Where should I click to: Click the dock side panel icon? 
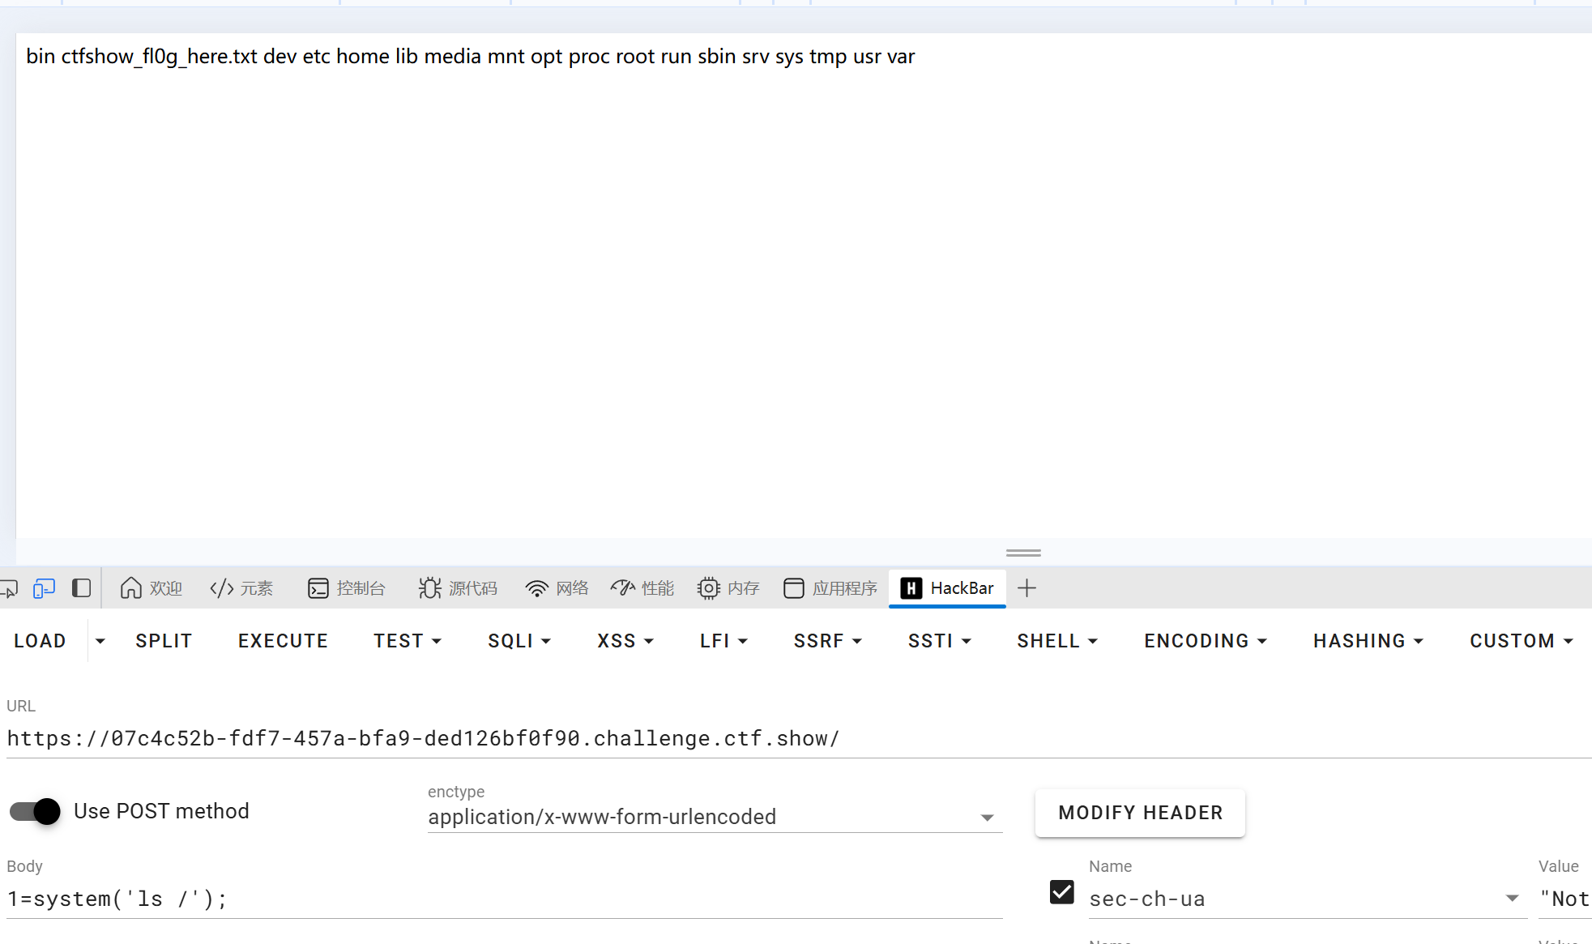tap(81, 588)
